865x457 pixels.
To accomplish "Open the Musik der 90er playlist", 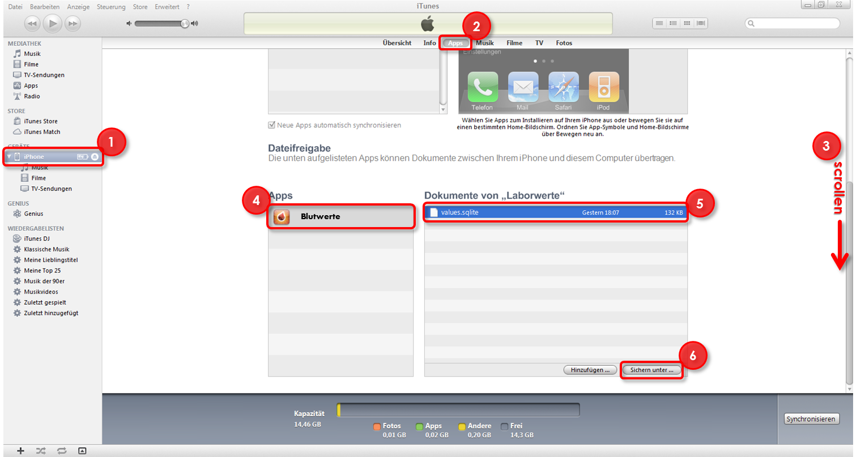I will pos(44,281).
